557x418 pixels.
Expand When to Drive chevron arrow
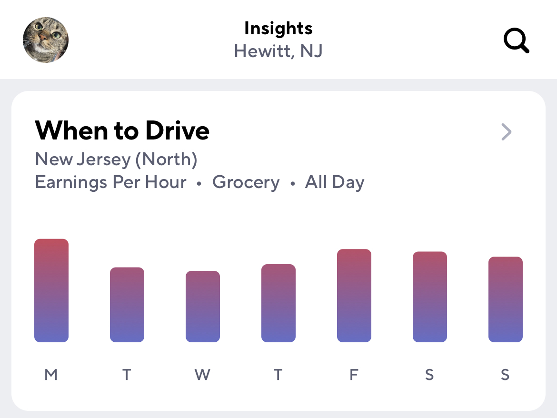pos(506,132)
